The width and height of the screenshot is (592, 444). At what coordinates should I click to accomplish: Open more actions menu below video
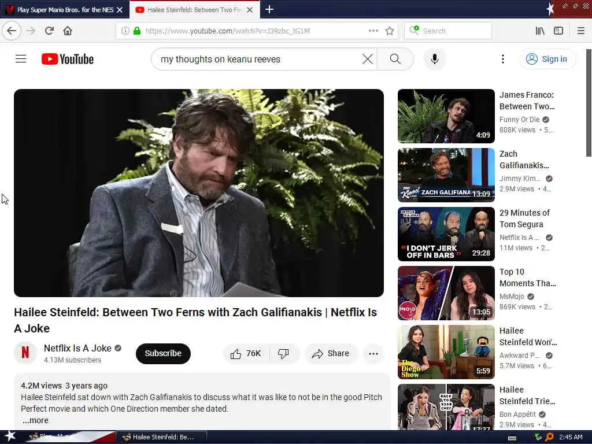pos(373,353)
